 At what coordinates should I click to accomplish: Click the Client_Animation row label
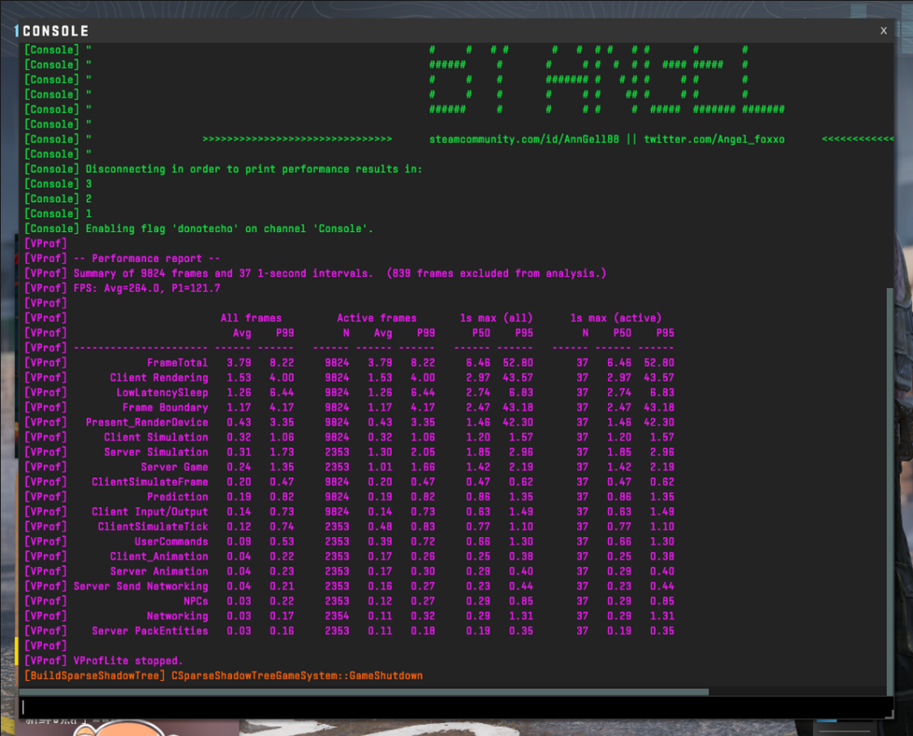[x=159, y=557]
